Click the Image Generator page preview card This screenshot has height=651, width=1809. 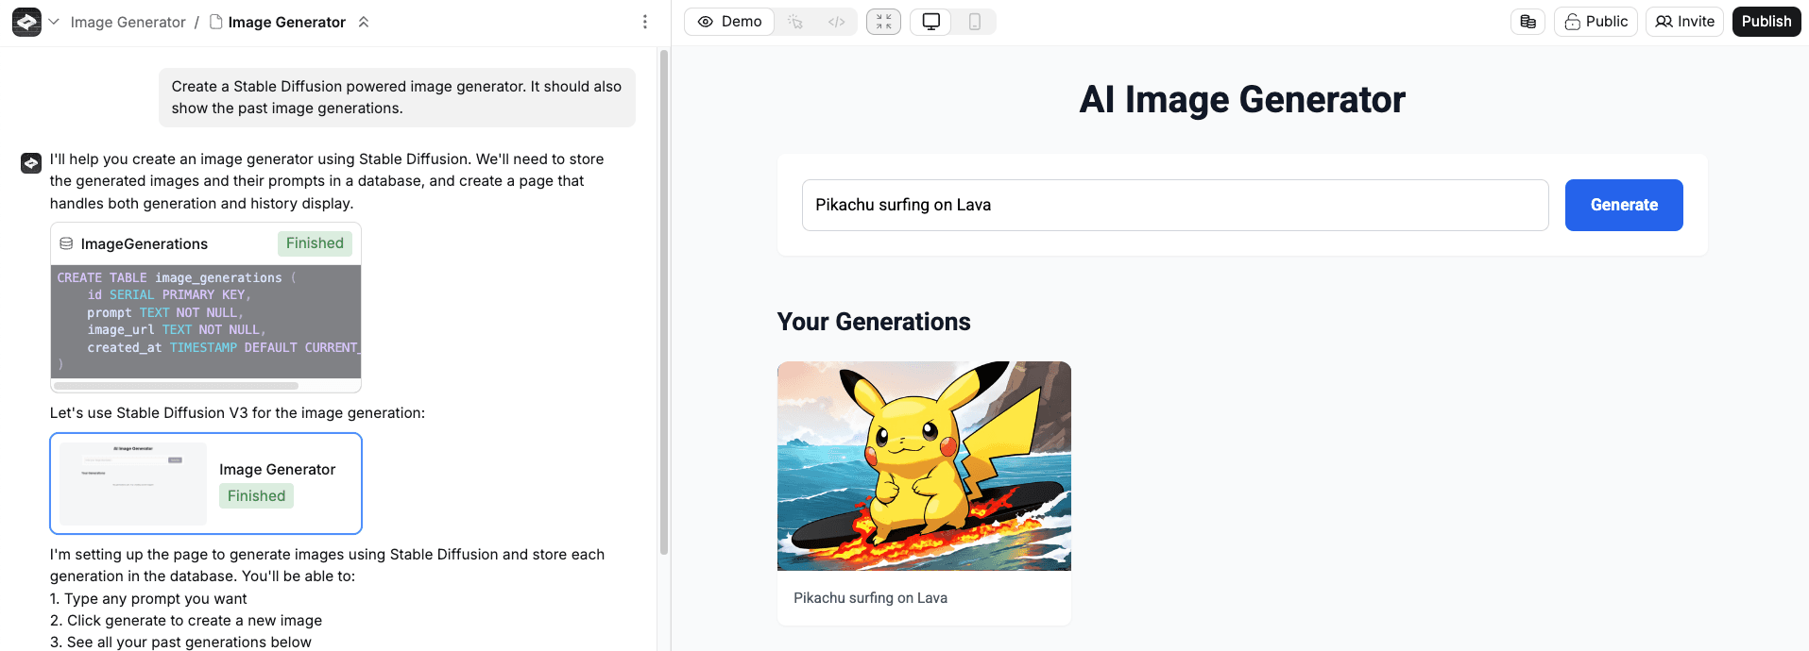[206, 483]
